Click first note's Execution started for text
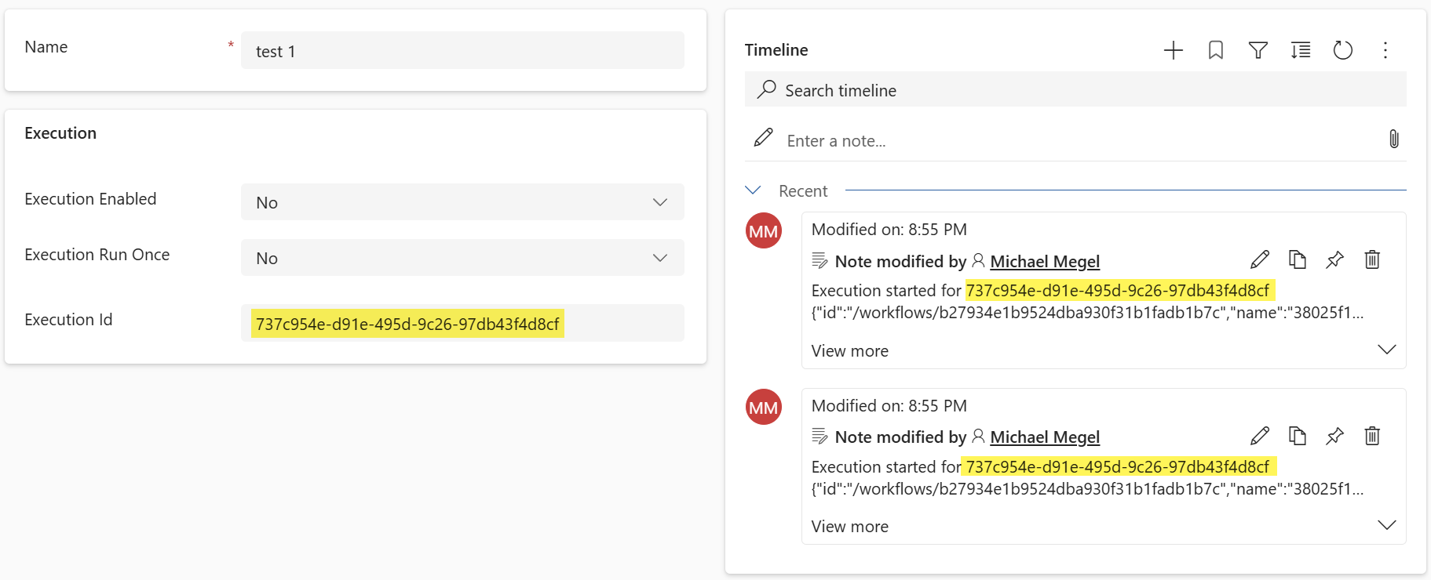1431x580 pixels. click(x=886, y=291)
